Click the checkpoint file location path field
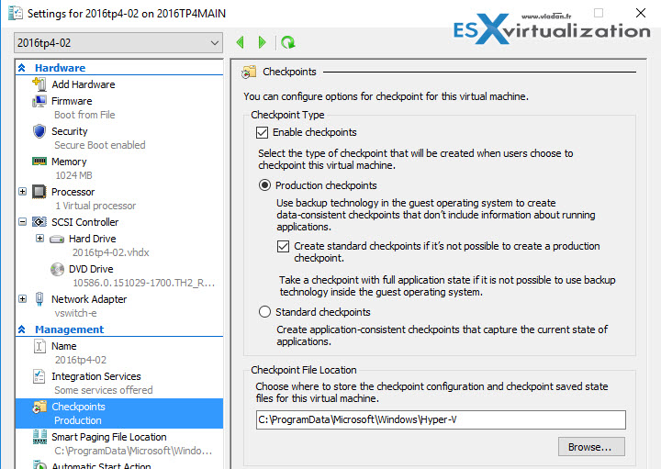Screen dimensions: 661x469 point(441,419)
